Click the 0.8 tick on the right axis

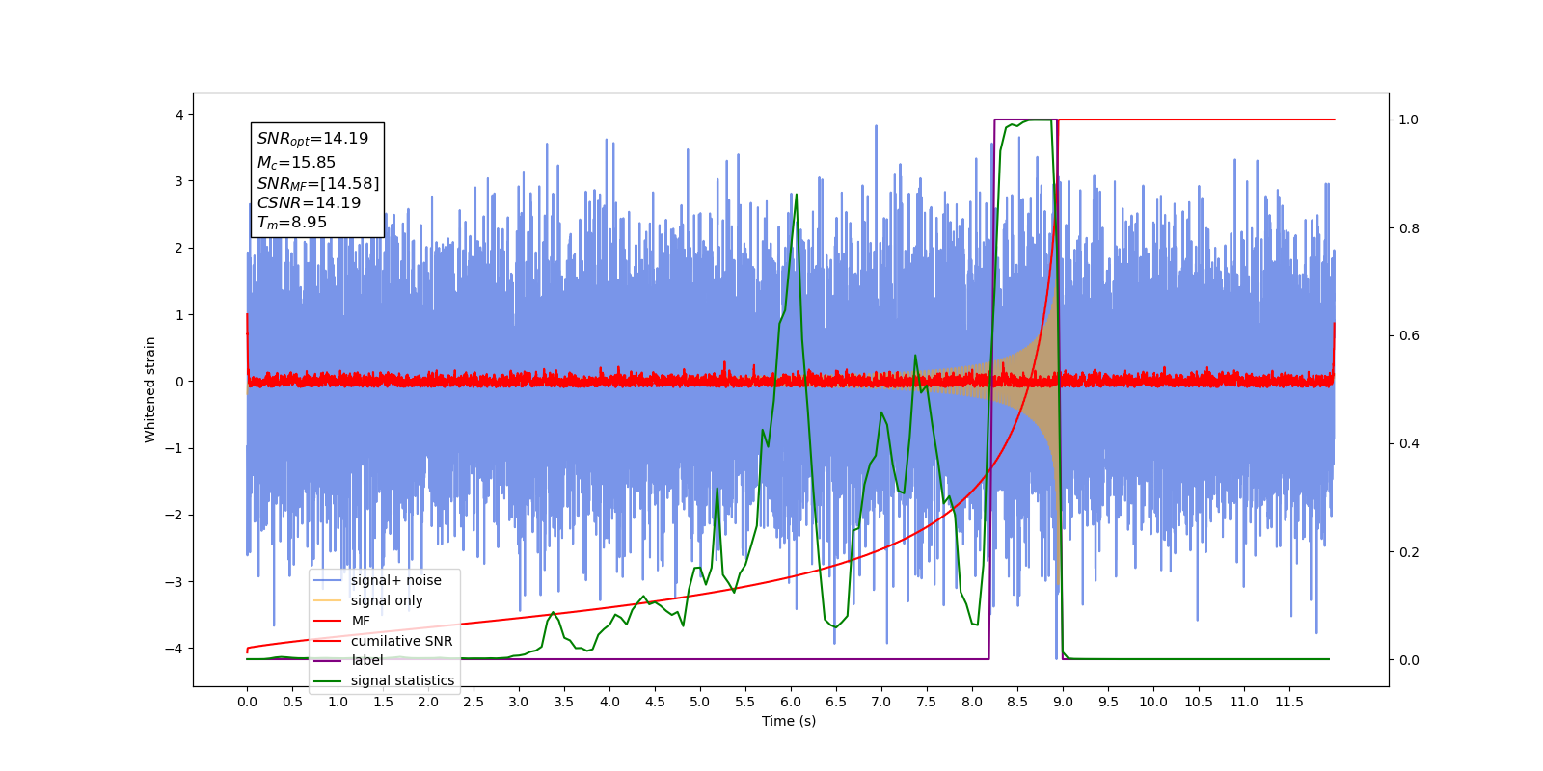coord(1409,228)
